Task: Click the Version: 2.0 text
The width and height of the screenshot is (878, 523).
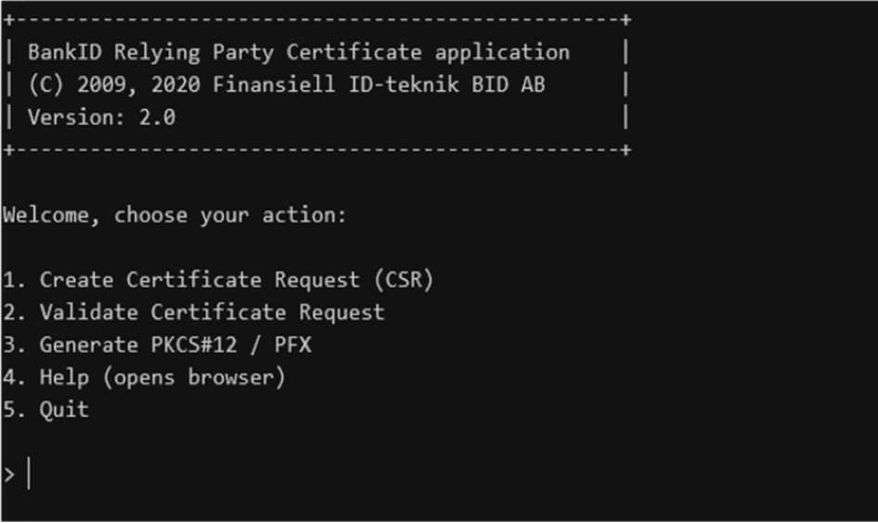Action: (x=101, y=118)
